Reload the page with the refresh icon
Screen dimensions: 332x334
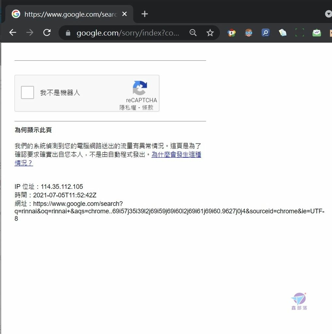coord(47,33)
